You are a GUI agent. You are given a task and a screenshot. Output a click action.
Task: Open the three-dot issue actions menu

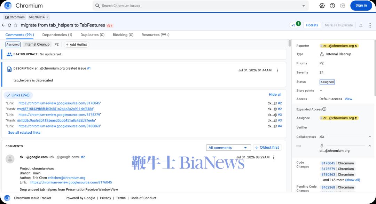pyautogui.click(x=370, y=25)
